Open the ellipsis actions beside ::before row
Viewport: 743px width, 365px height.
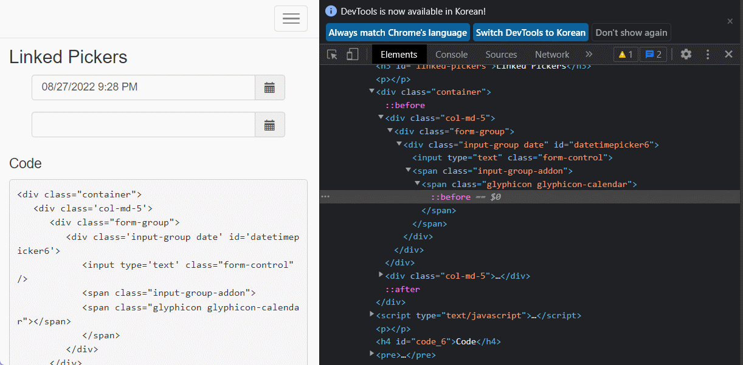(x=325, y=197)
